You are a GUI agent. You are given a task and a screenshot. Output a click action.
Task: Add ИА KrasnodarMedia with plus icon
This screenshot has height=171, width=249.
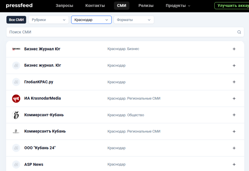click(234, 99)
